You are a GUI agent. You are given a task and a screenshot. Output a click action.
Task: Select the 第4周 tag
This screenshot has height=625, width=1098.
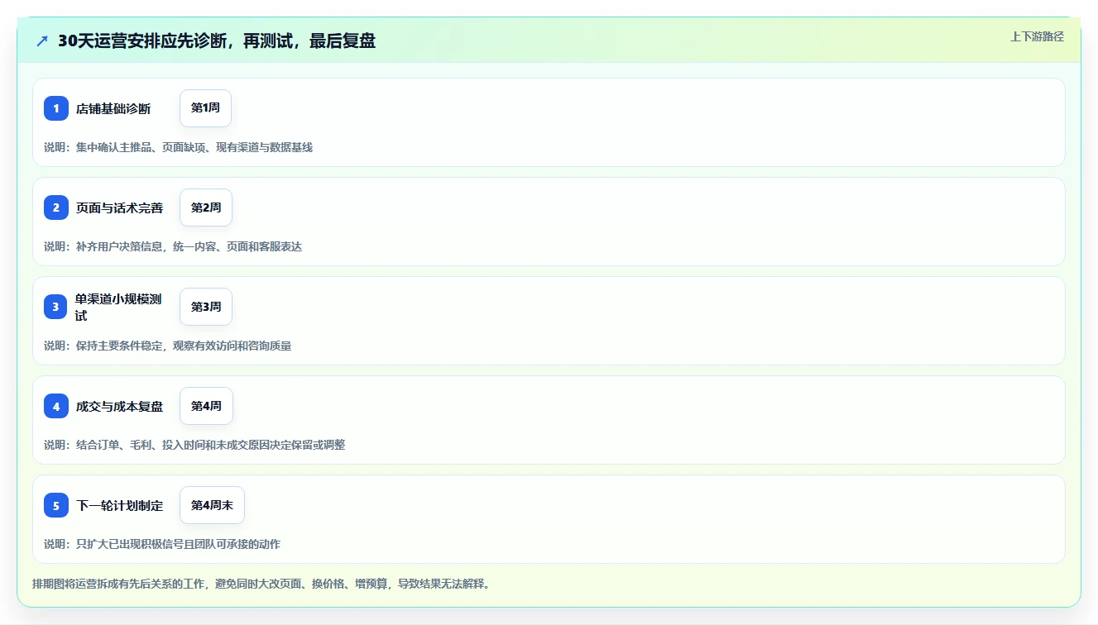coord(206,406)
